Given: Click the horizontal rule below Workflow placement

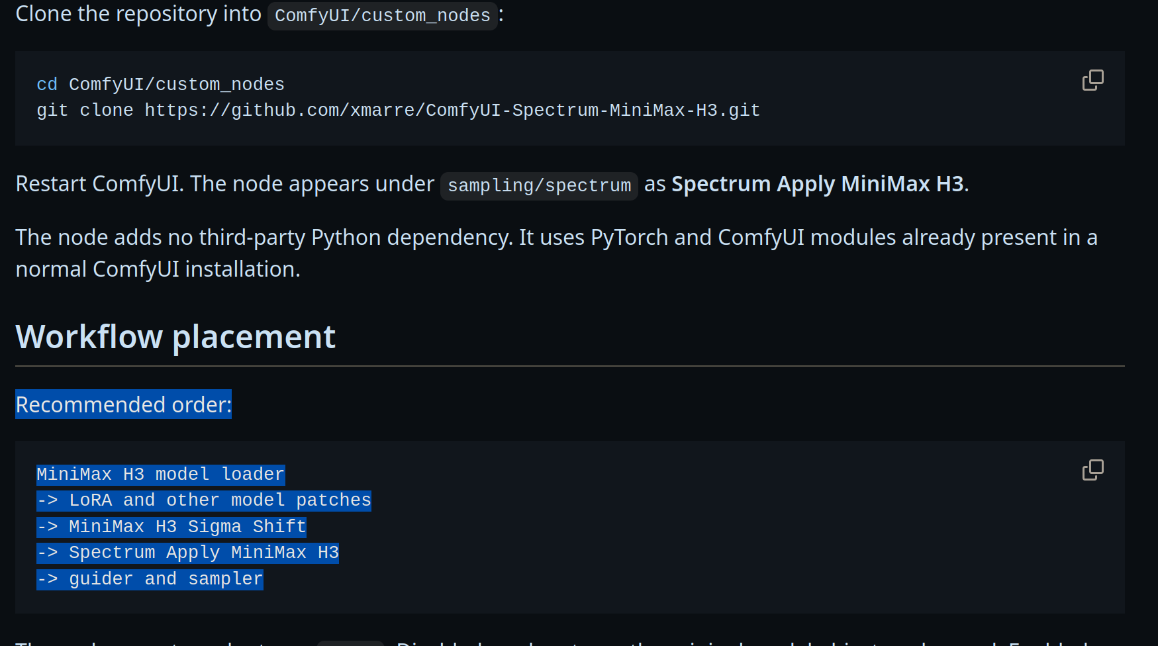Looking at the screenshot, I should [x=570, y=366].
